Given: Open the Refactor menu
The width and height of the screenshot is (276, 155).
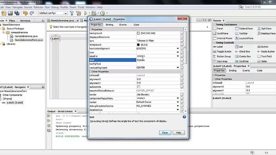Looking at the screenshot, I should pyautogui.click(x=38, y=7).
